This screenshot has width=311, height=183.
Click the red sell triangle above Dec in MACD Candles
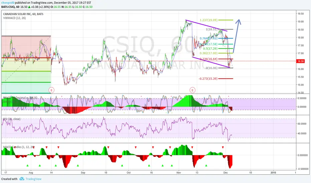click(x=223, y=147)
